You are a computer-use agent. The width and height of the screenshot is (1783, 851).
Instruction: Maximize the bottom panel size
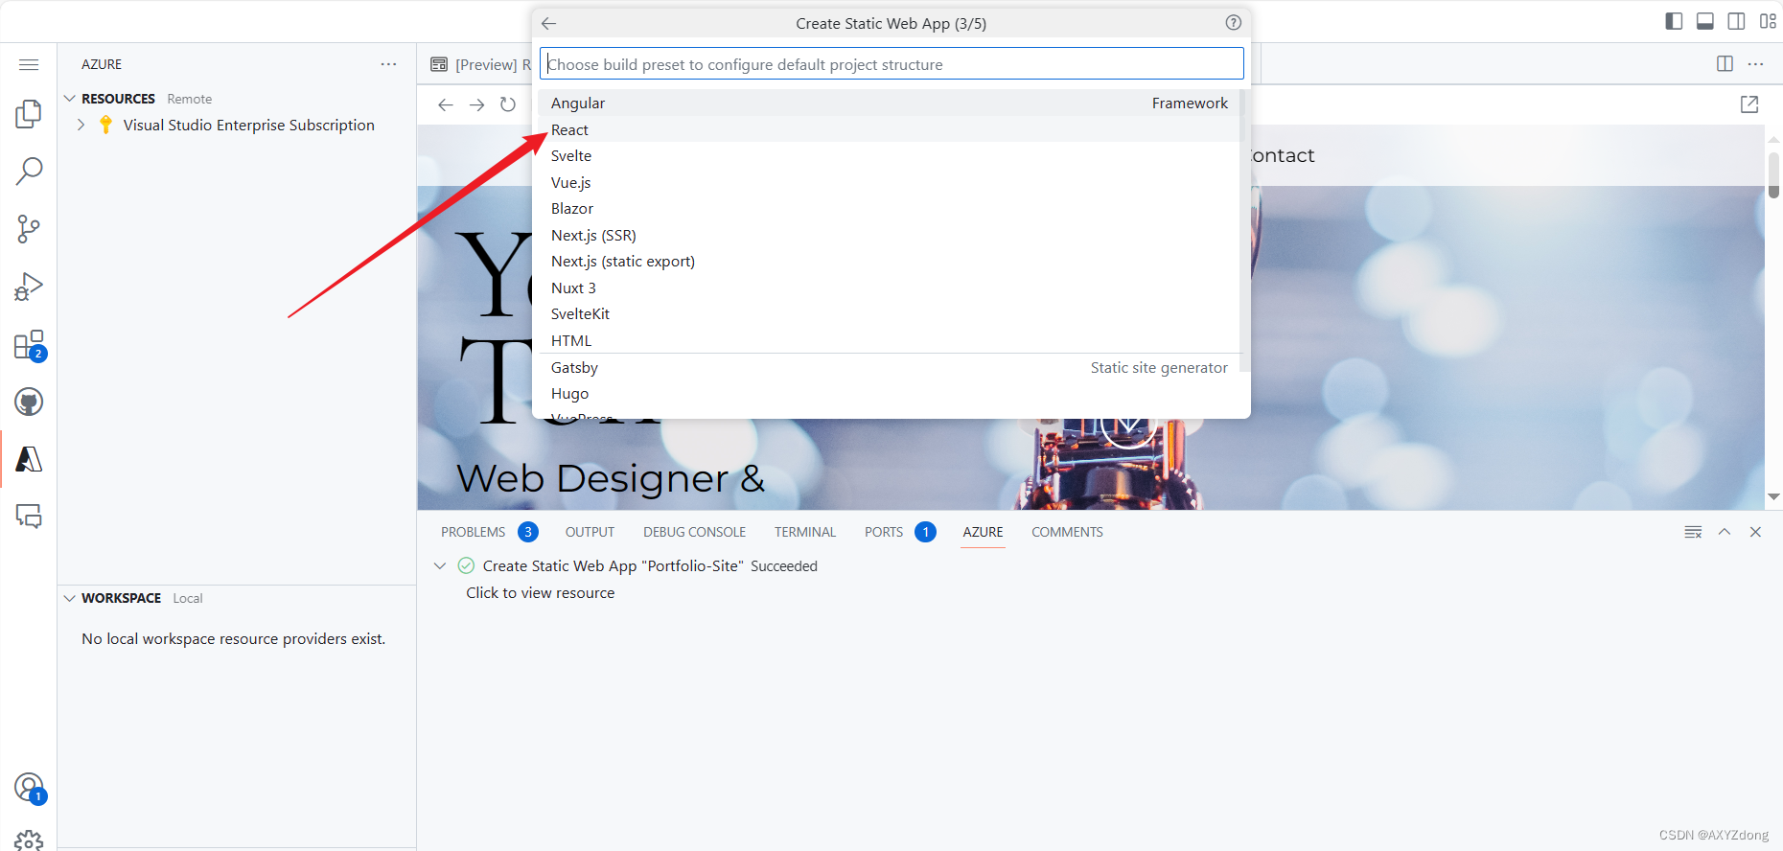1725,532
